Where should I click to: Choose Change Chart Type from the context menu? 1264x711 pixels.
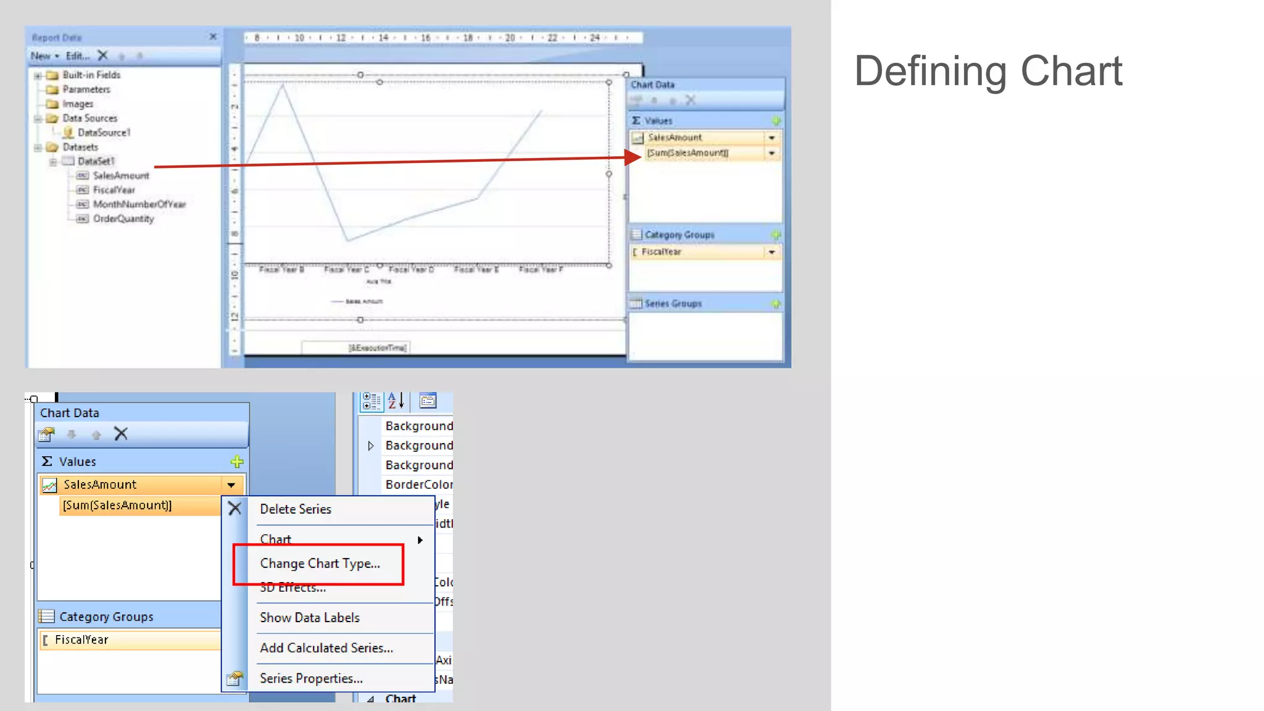(320, 563)
